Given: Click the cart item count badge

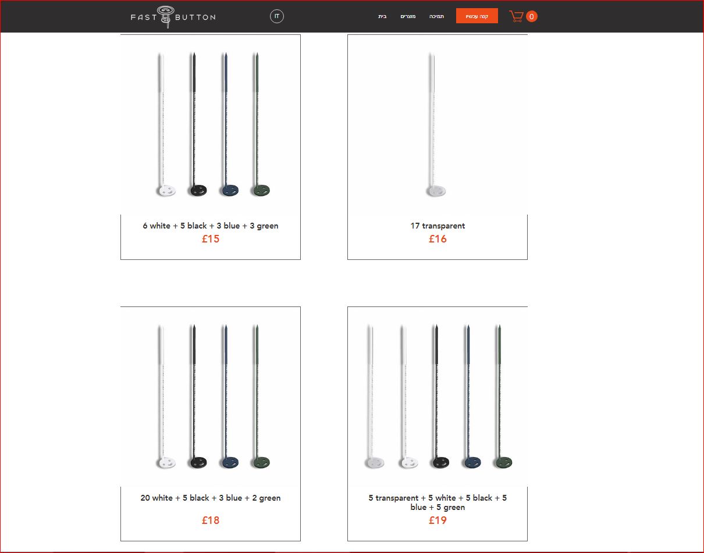Looking at the screenshot, I should (x=531, y=16).
